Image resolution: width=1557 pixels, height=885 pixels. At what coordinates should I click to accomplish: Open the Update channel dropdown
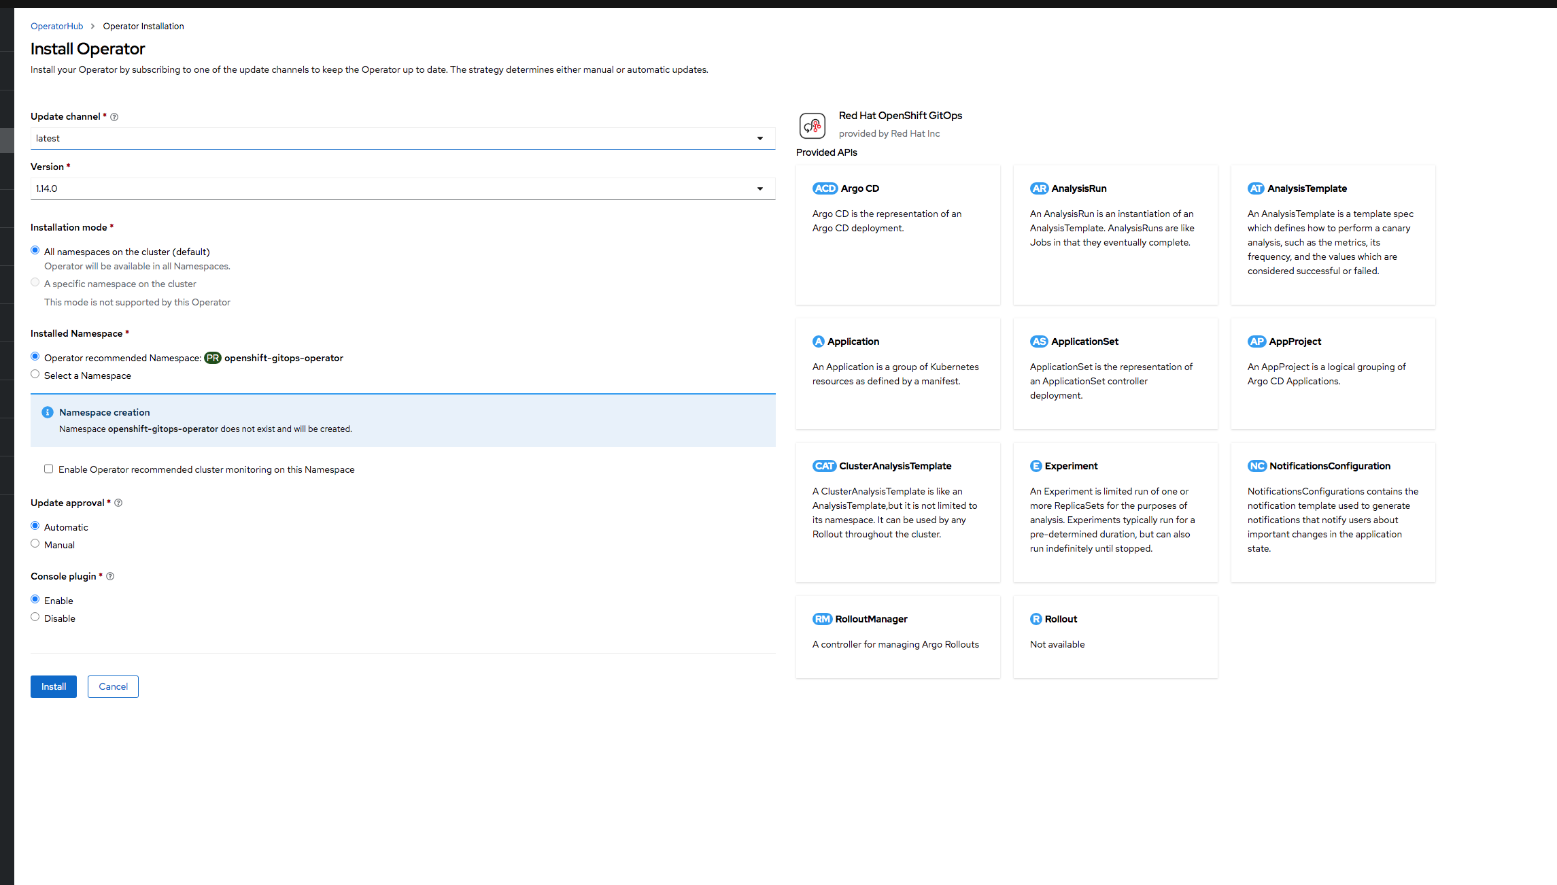click(x=403, y=139)
